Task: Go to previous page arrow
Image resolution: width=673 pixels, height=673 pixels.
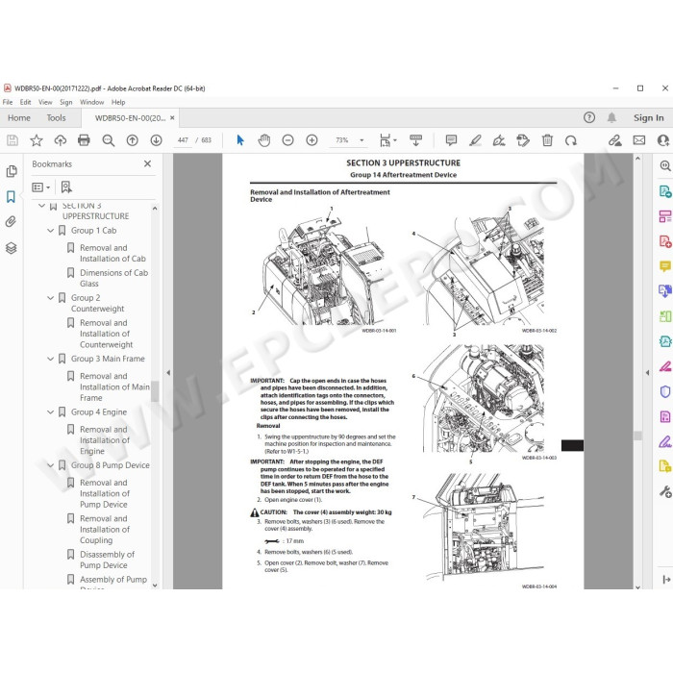Action: pos(133,140)
